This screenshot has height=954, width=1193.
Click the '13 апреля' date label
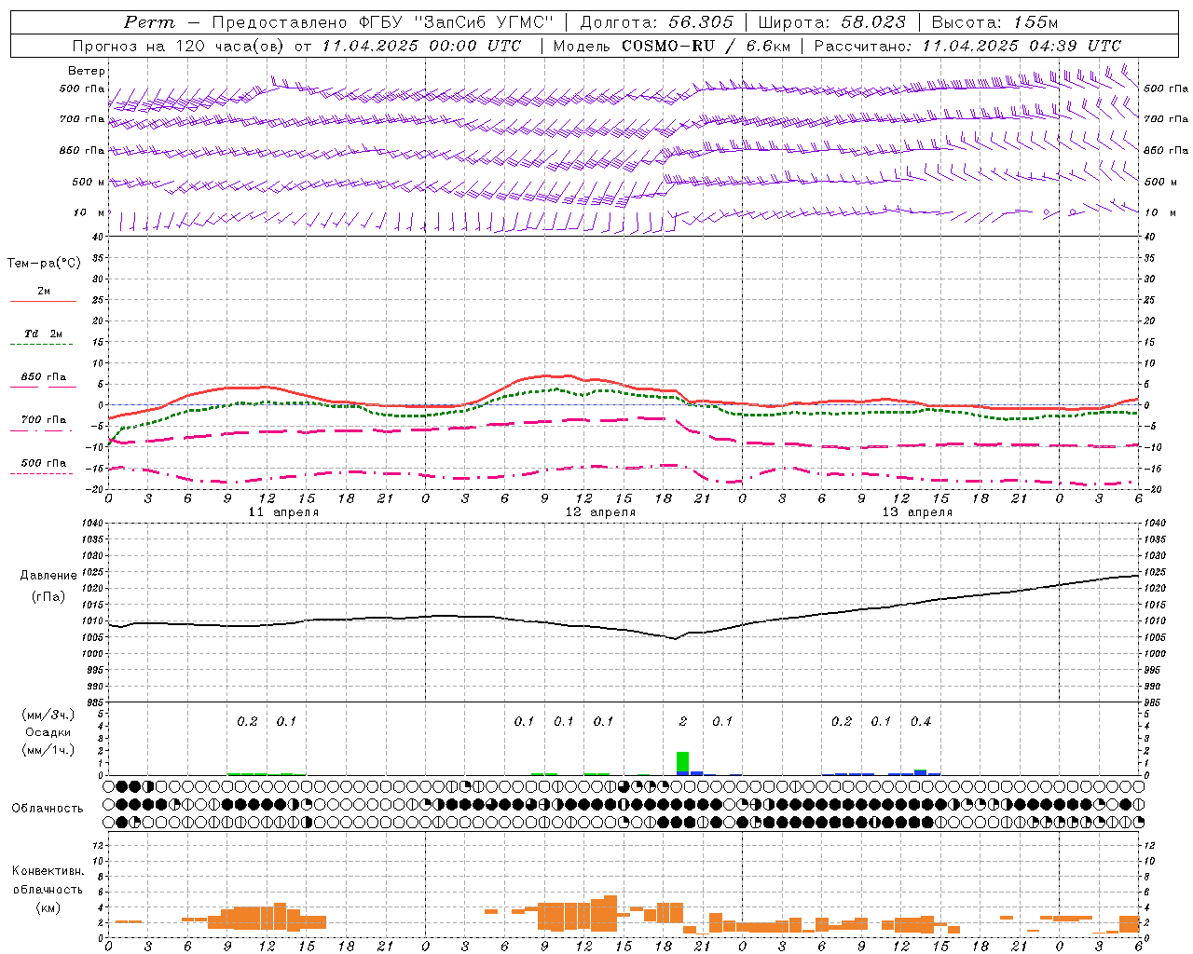click(917, 512)
